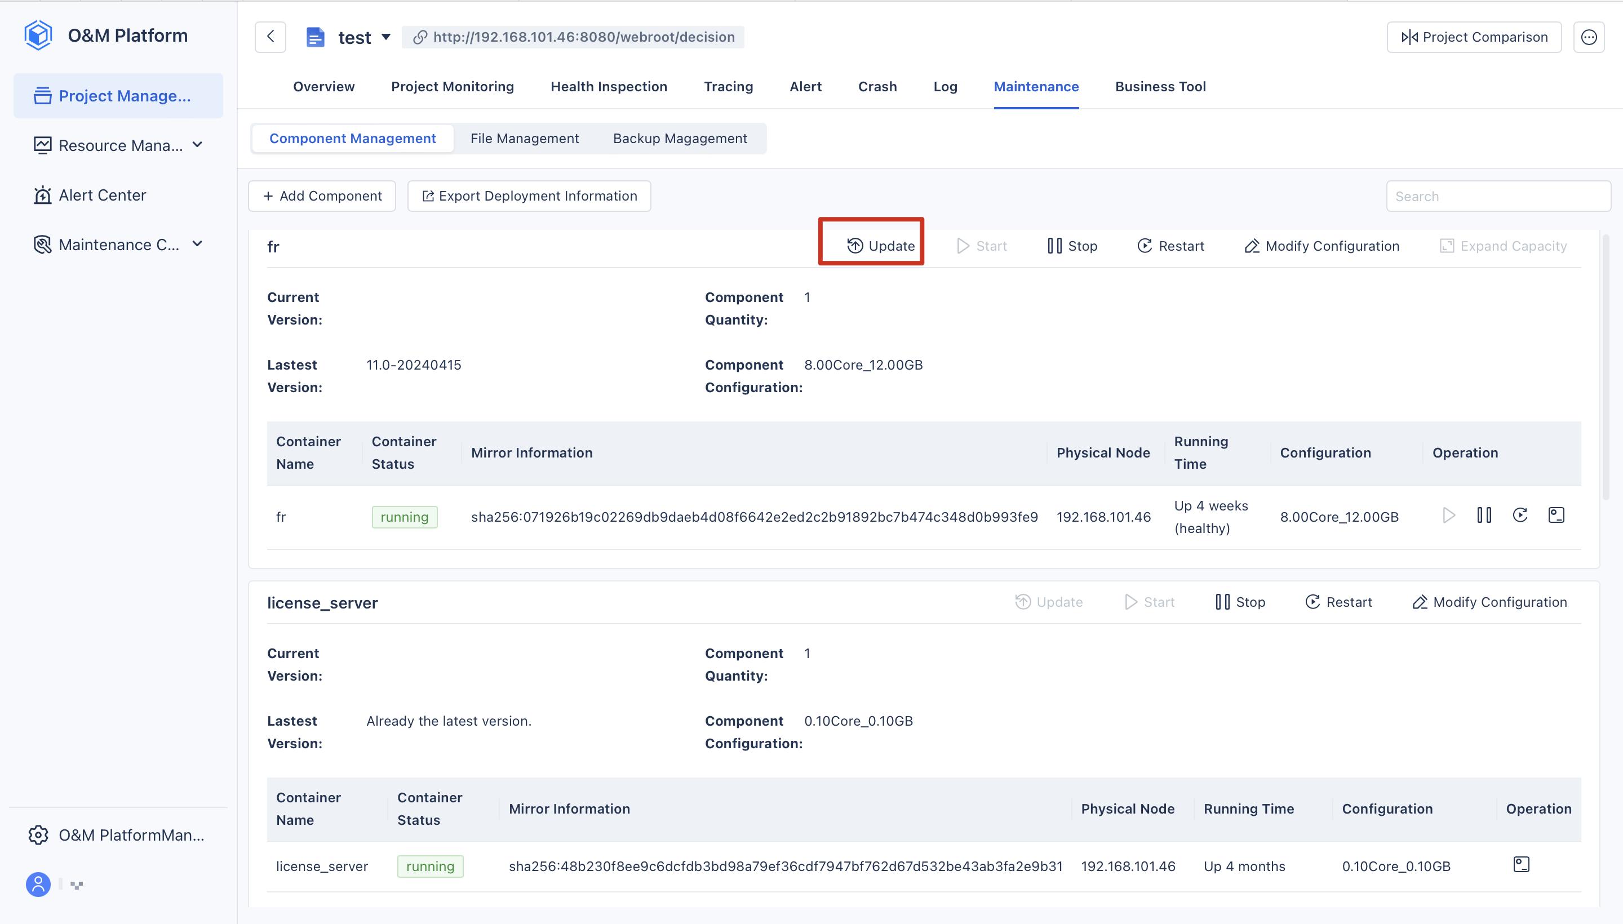Click the blue user avatar at bottom left
Image resolution: width=1623 pixels, height=924 pixels.
coord(38,883)
